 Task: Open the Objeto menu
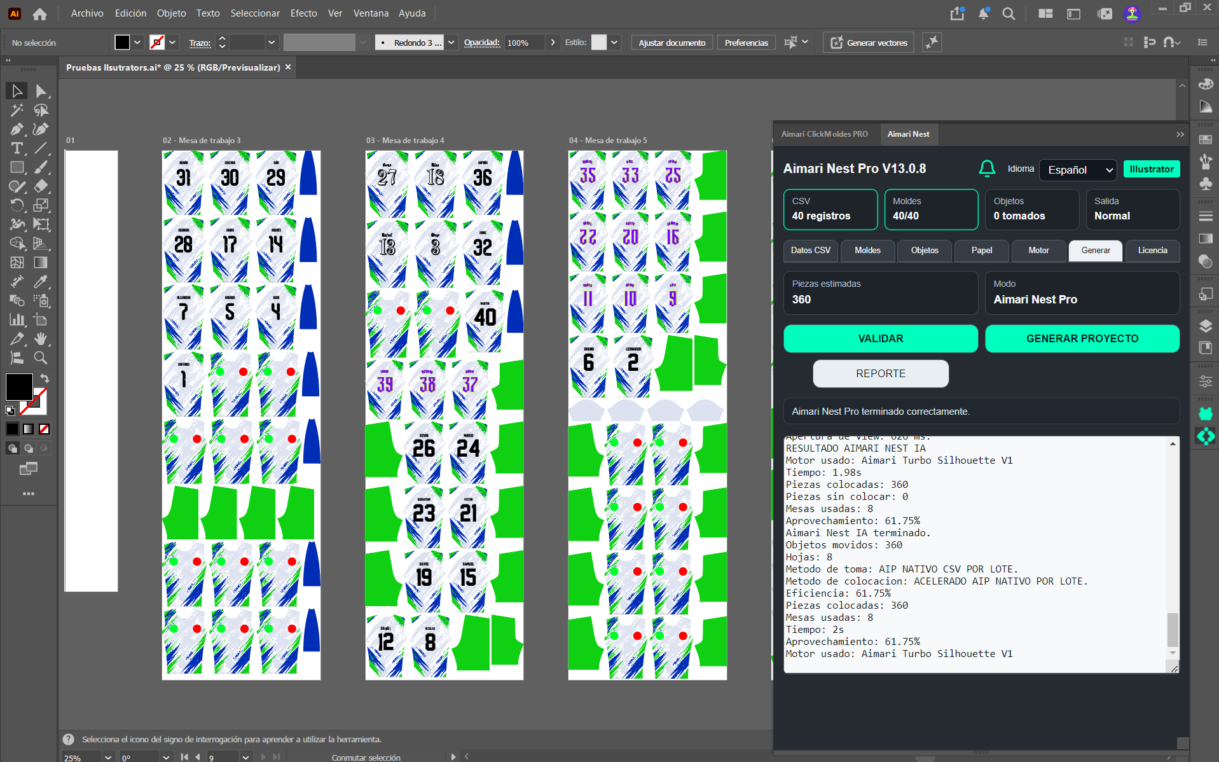[171, 13]
